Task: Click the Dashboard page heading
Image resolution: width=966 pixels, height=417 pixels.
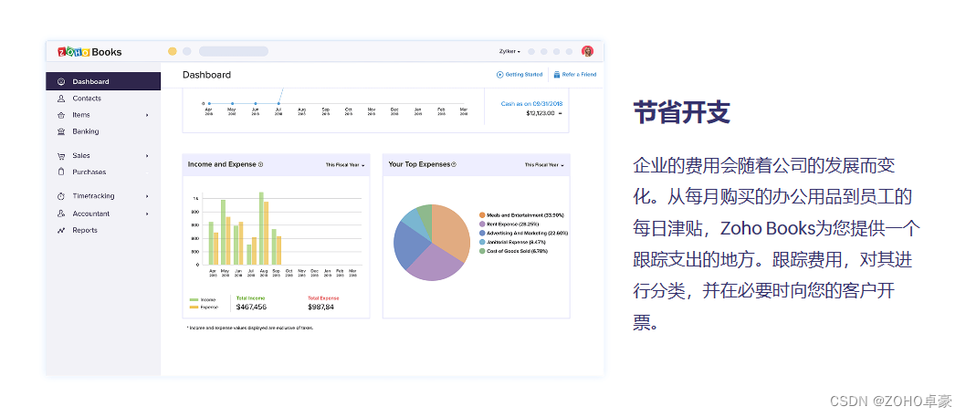Action: pyautogui.click(x=207, y=75)
